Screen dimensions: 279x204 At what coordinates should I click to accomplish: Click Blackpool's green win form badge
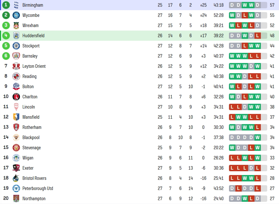257,137
